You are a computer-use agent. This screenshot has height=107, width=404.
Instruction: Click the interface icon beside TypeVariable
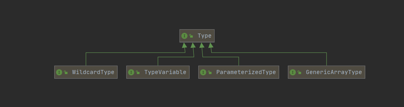131,72
